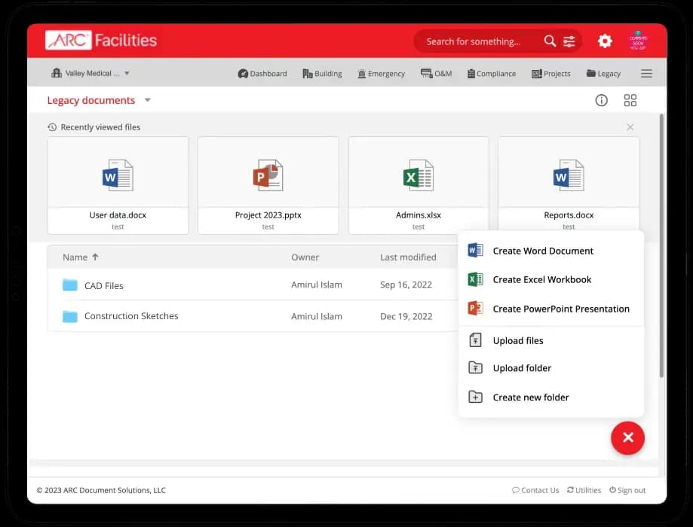Go to the Dashboard tab
Viewport: 693px width, 527px height.
[262, 74]
